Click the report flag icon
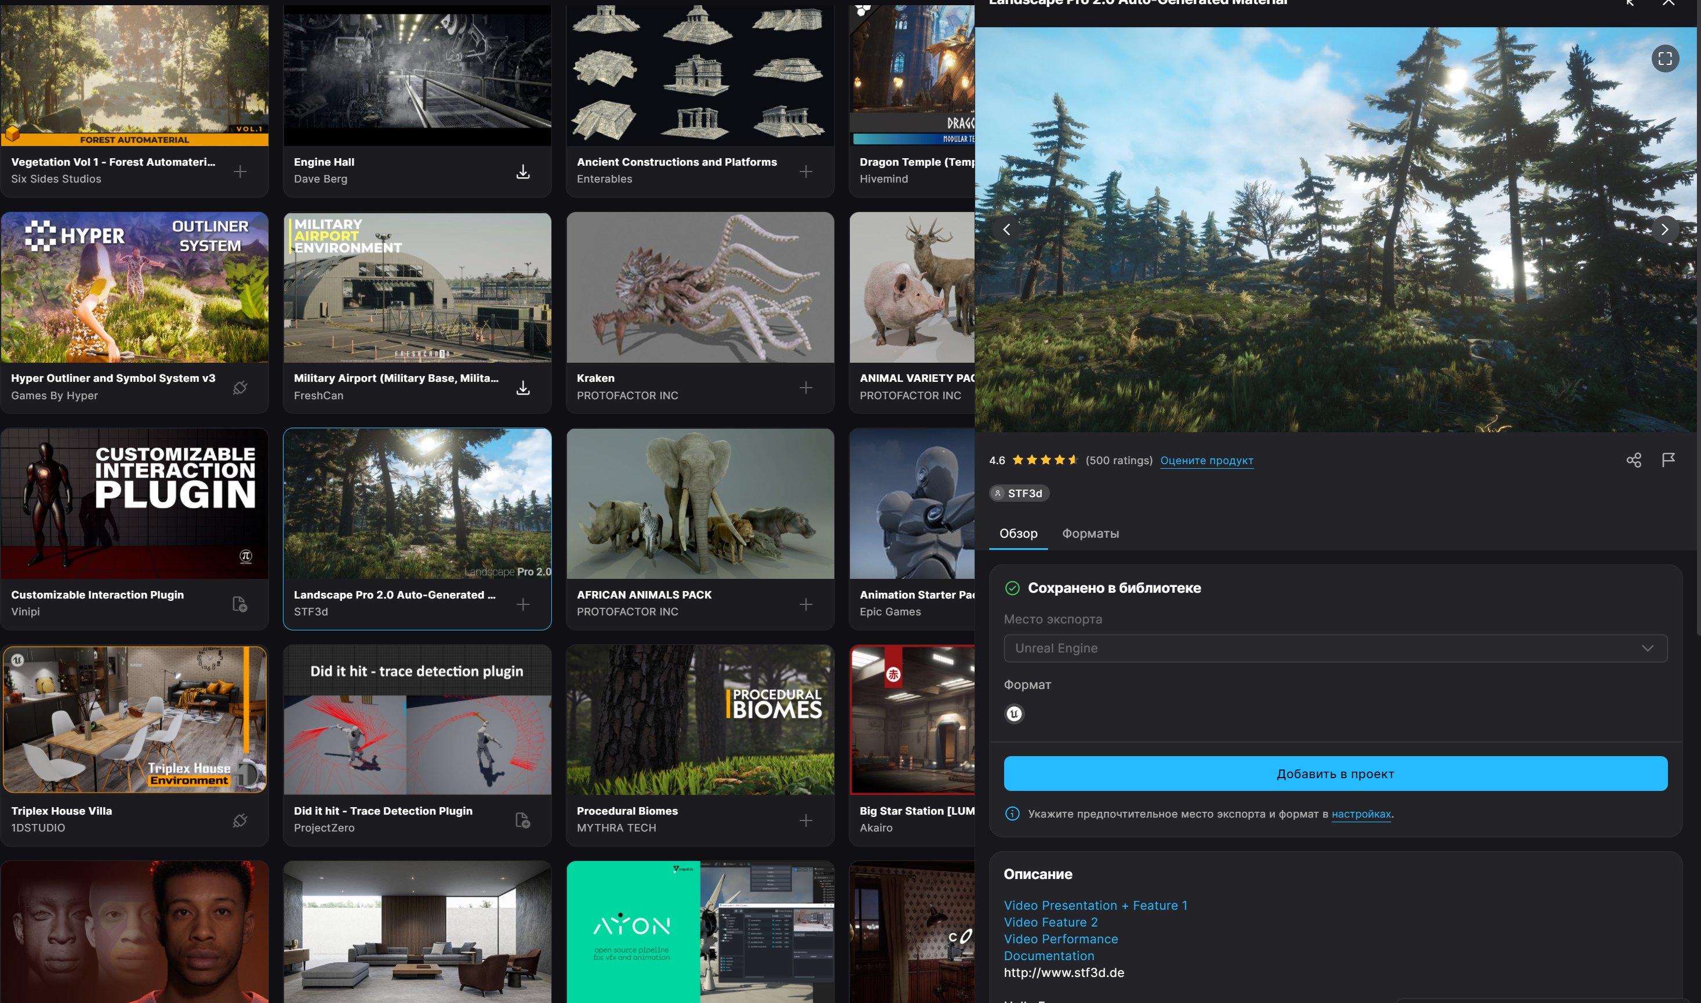The image size is (1701, 1003). click(x=1668, y=460)
